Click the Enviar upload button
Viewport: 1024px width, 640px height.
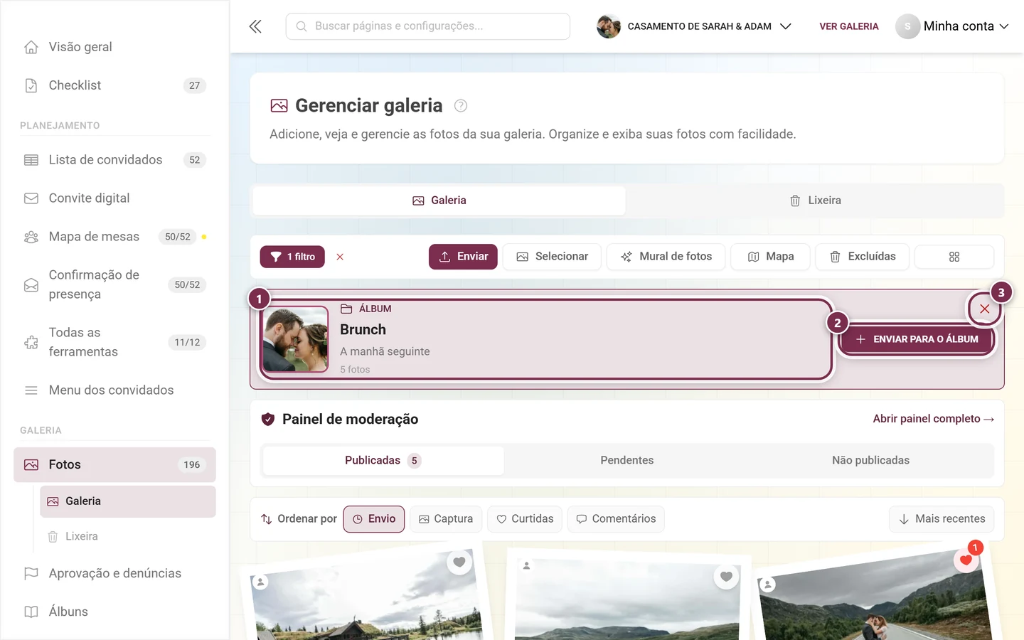[x=463, y=257]
